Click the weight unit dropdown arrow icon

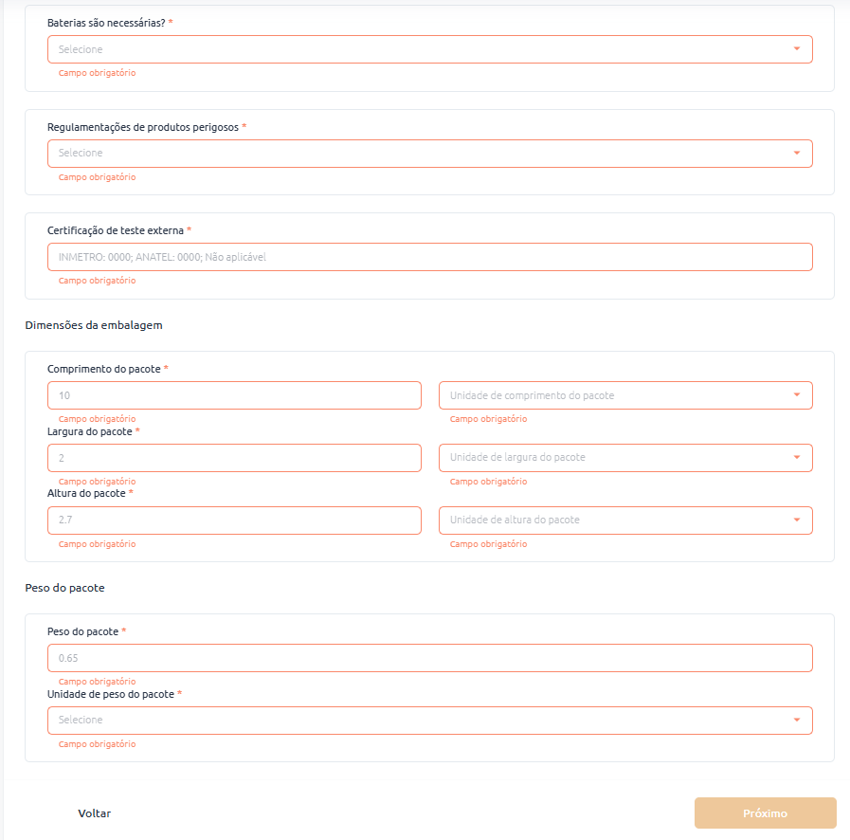(x=796, y=721)
